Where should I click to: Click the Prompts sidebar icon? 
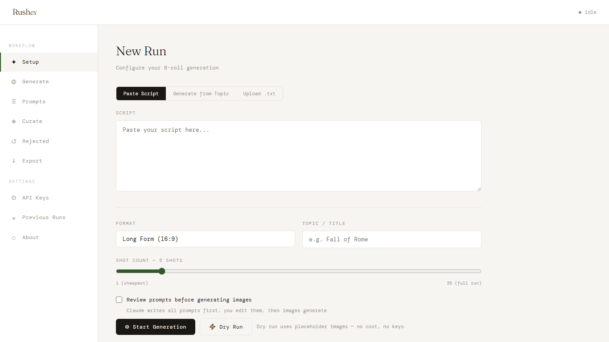coord(13,102)
